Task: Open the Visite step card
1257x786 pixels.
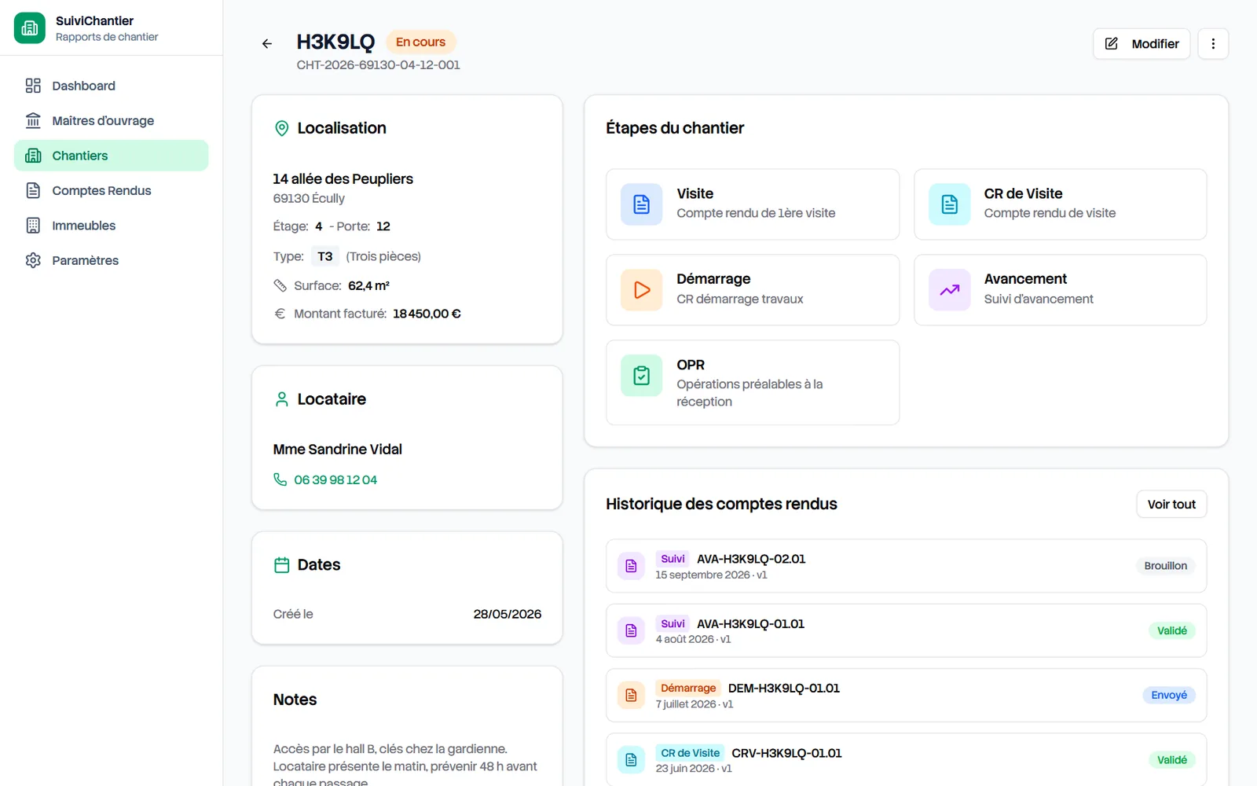Action: coord(753,204)
